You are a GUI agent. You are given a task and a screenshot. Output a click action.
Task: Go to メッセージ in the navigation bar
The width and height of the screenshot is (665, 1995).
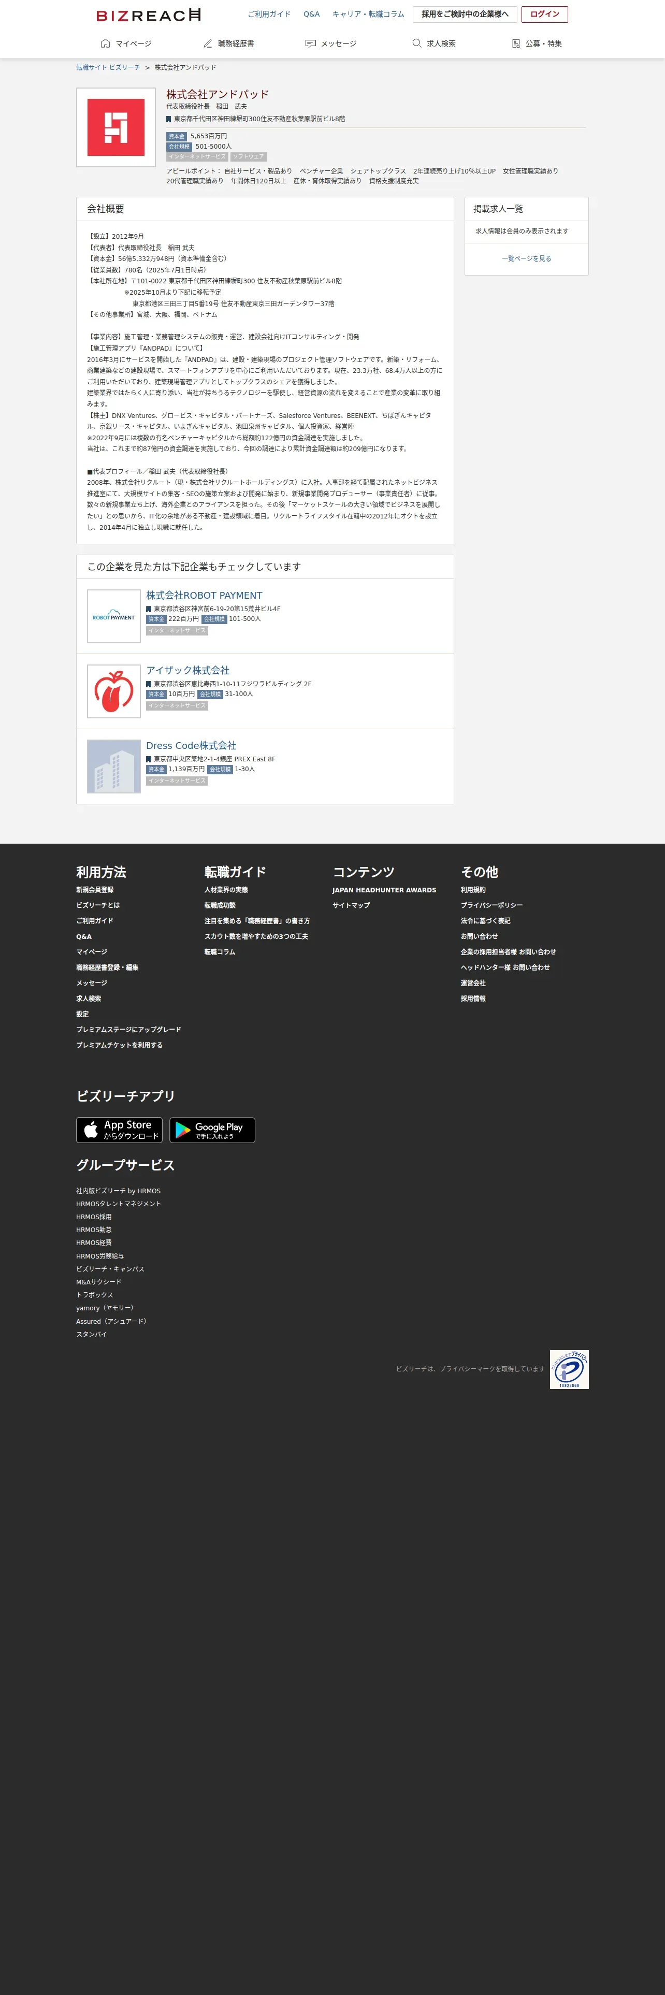[331, 44]
